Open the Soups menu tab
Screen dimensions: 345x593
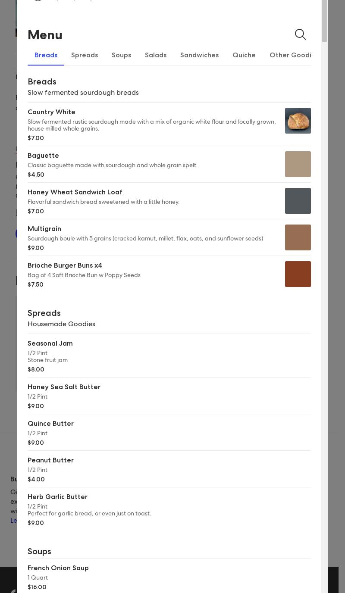click(x=121, y=55)
